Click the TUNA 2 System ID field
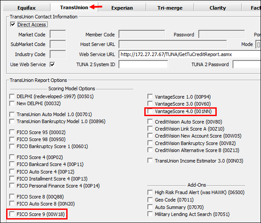 pyautogui.click(x=143, y=64)
